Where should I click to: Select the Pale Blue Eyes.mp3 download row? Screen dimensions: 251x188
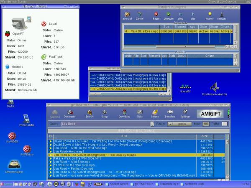178,31
